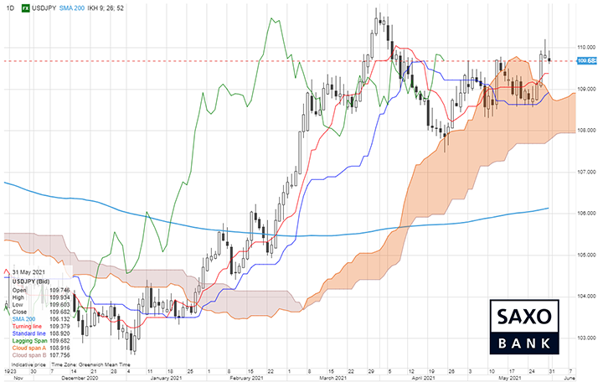Click the High 109.934 legend row

[41, 297]
